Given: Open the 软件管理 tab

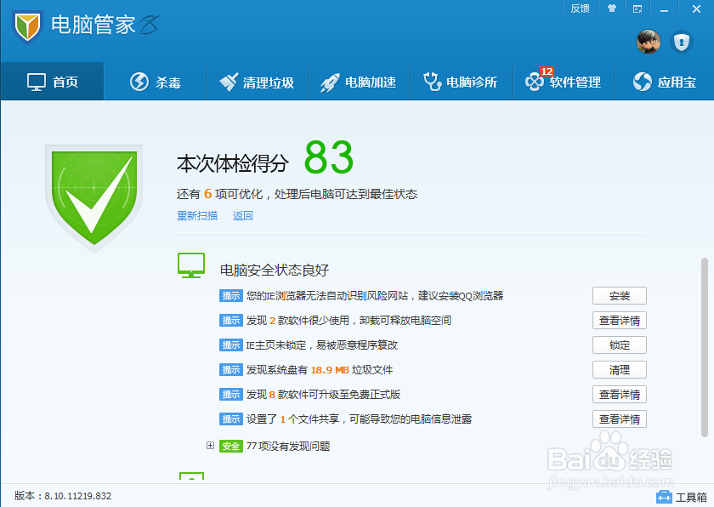Looking at the screenshot, I should coord(563,82).
